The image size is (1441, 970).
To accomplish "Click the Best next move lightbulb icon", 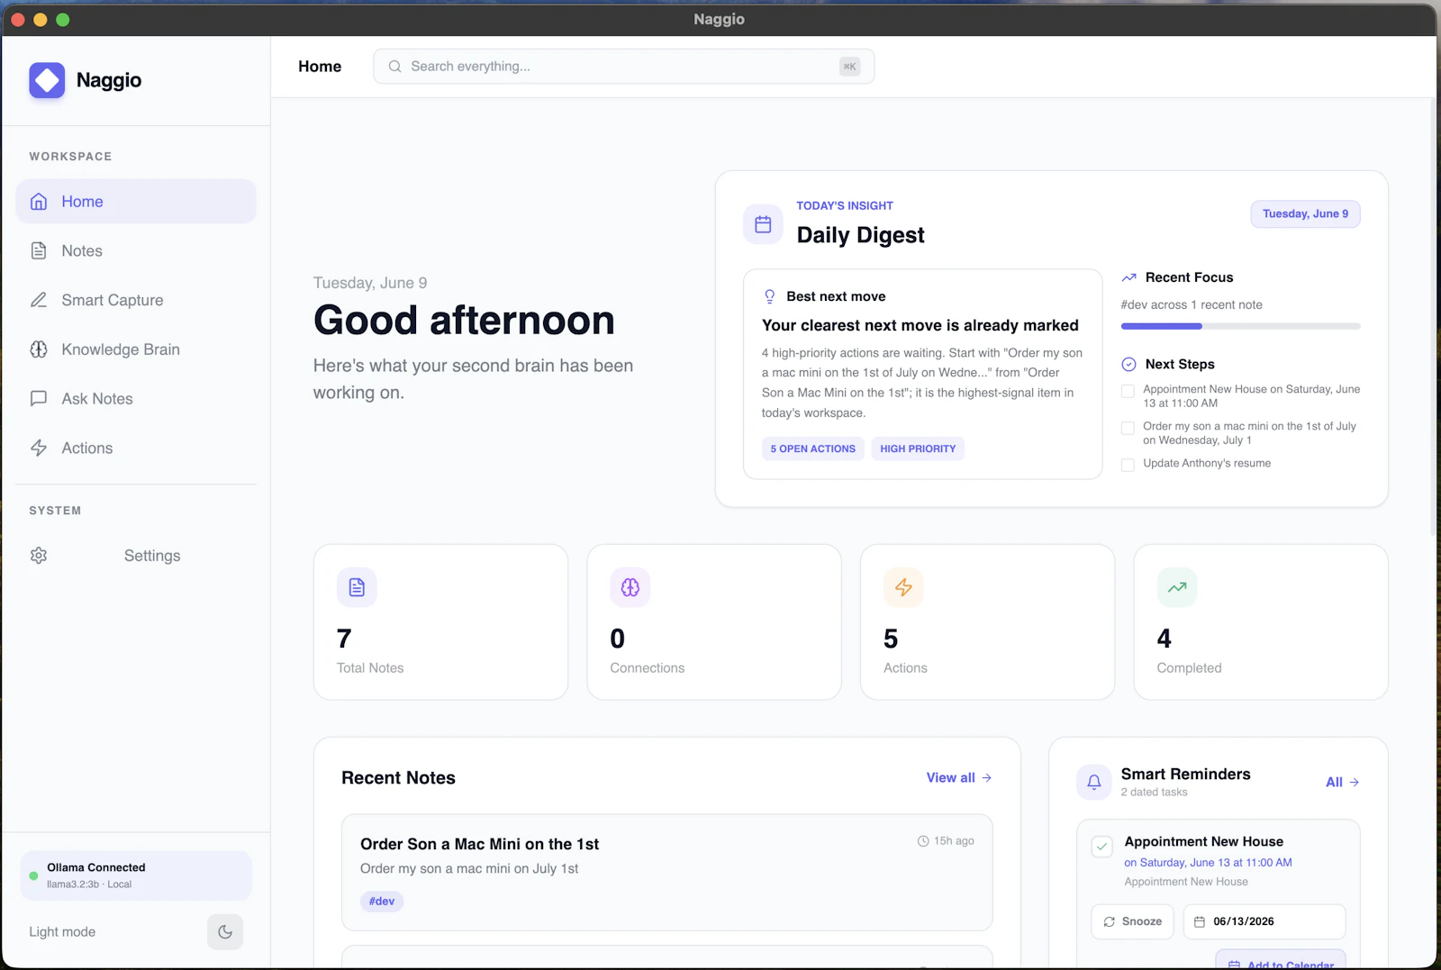I will tap(770, 296).
